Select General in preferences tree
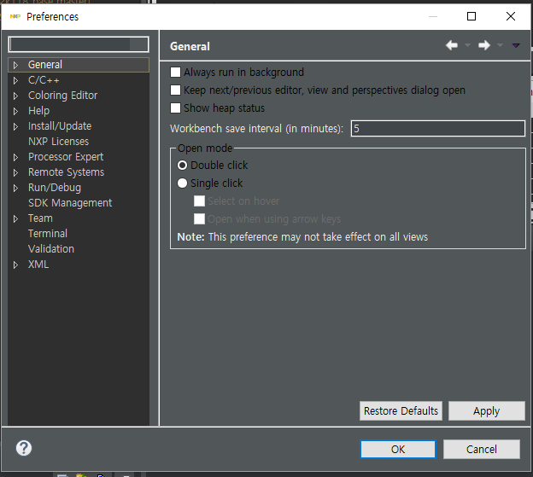This screenshot has width=533, height=477. tap(45, 65)
